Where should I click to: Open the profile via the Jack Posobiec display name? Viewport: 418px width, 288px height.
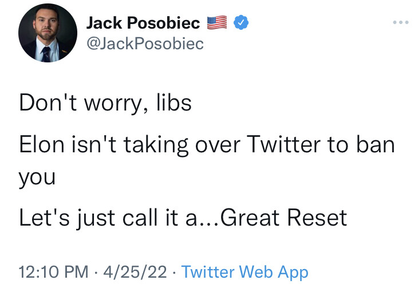click(143, 23)
